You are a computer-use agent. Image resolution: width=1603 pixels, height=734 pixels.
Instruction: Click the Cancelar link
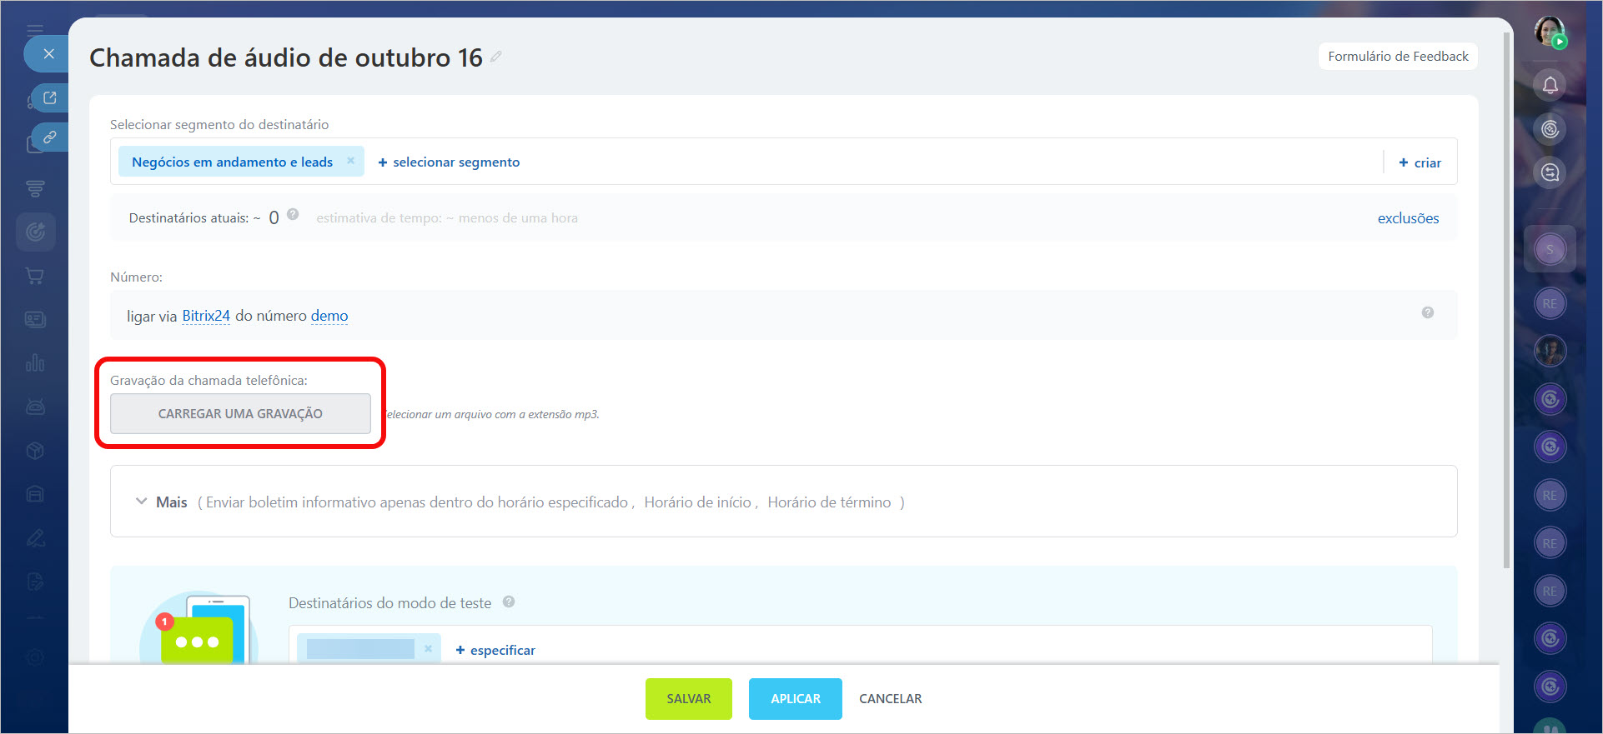point(890,698)
